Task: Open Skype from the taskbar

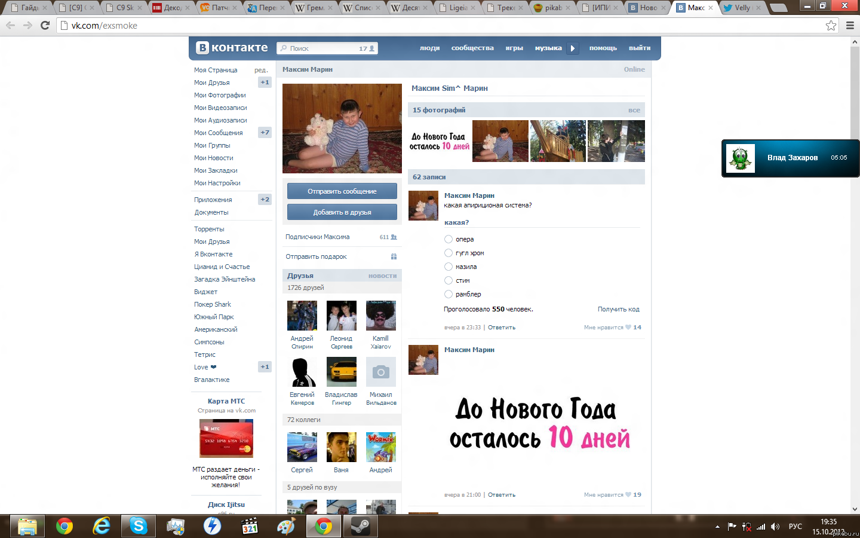Action: coord(139,526)
